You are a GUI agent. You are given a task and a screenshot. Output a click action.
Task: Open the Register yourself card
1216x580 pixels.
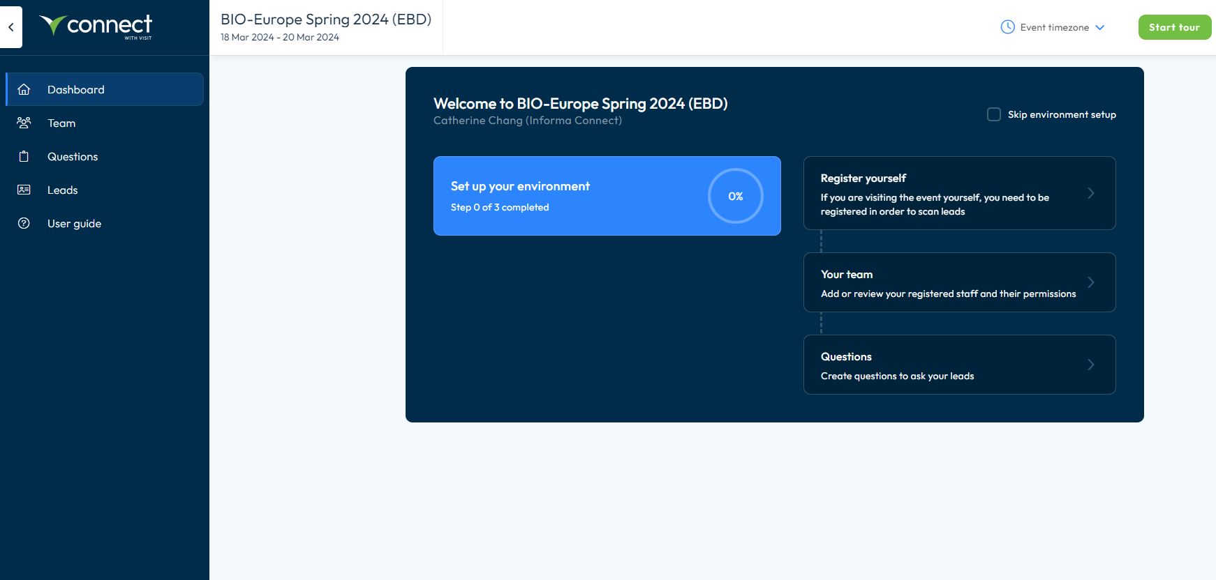tap(935, 194)
